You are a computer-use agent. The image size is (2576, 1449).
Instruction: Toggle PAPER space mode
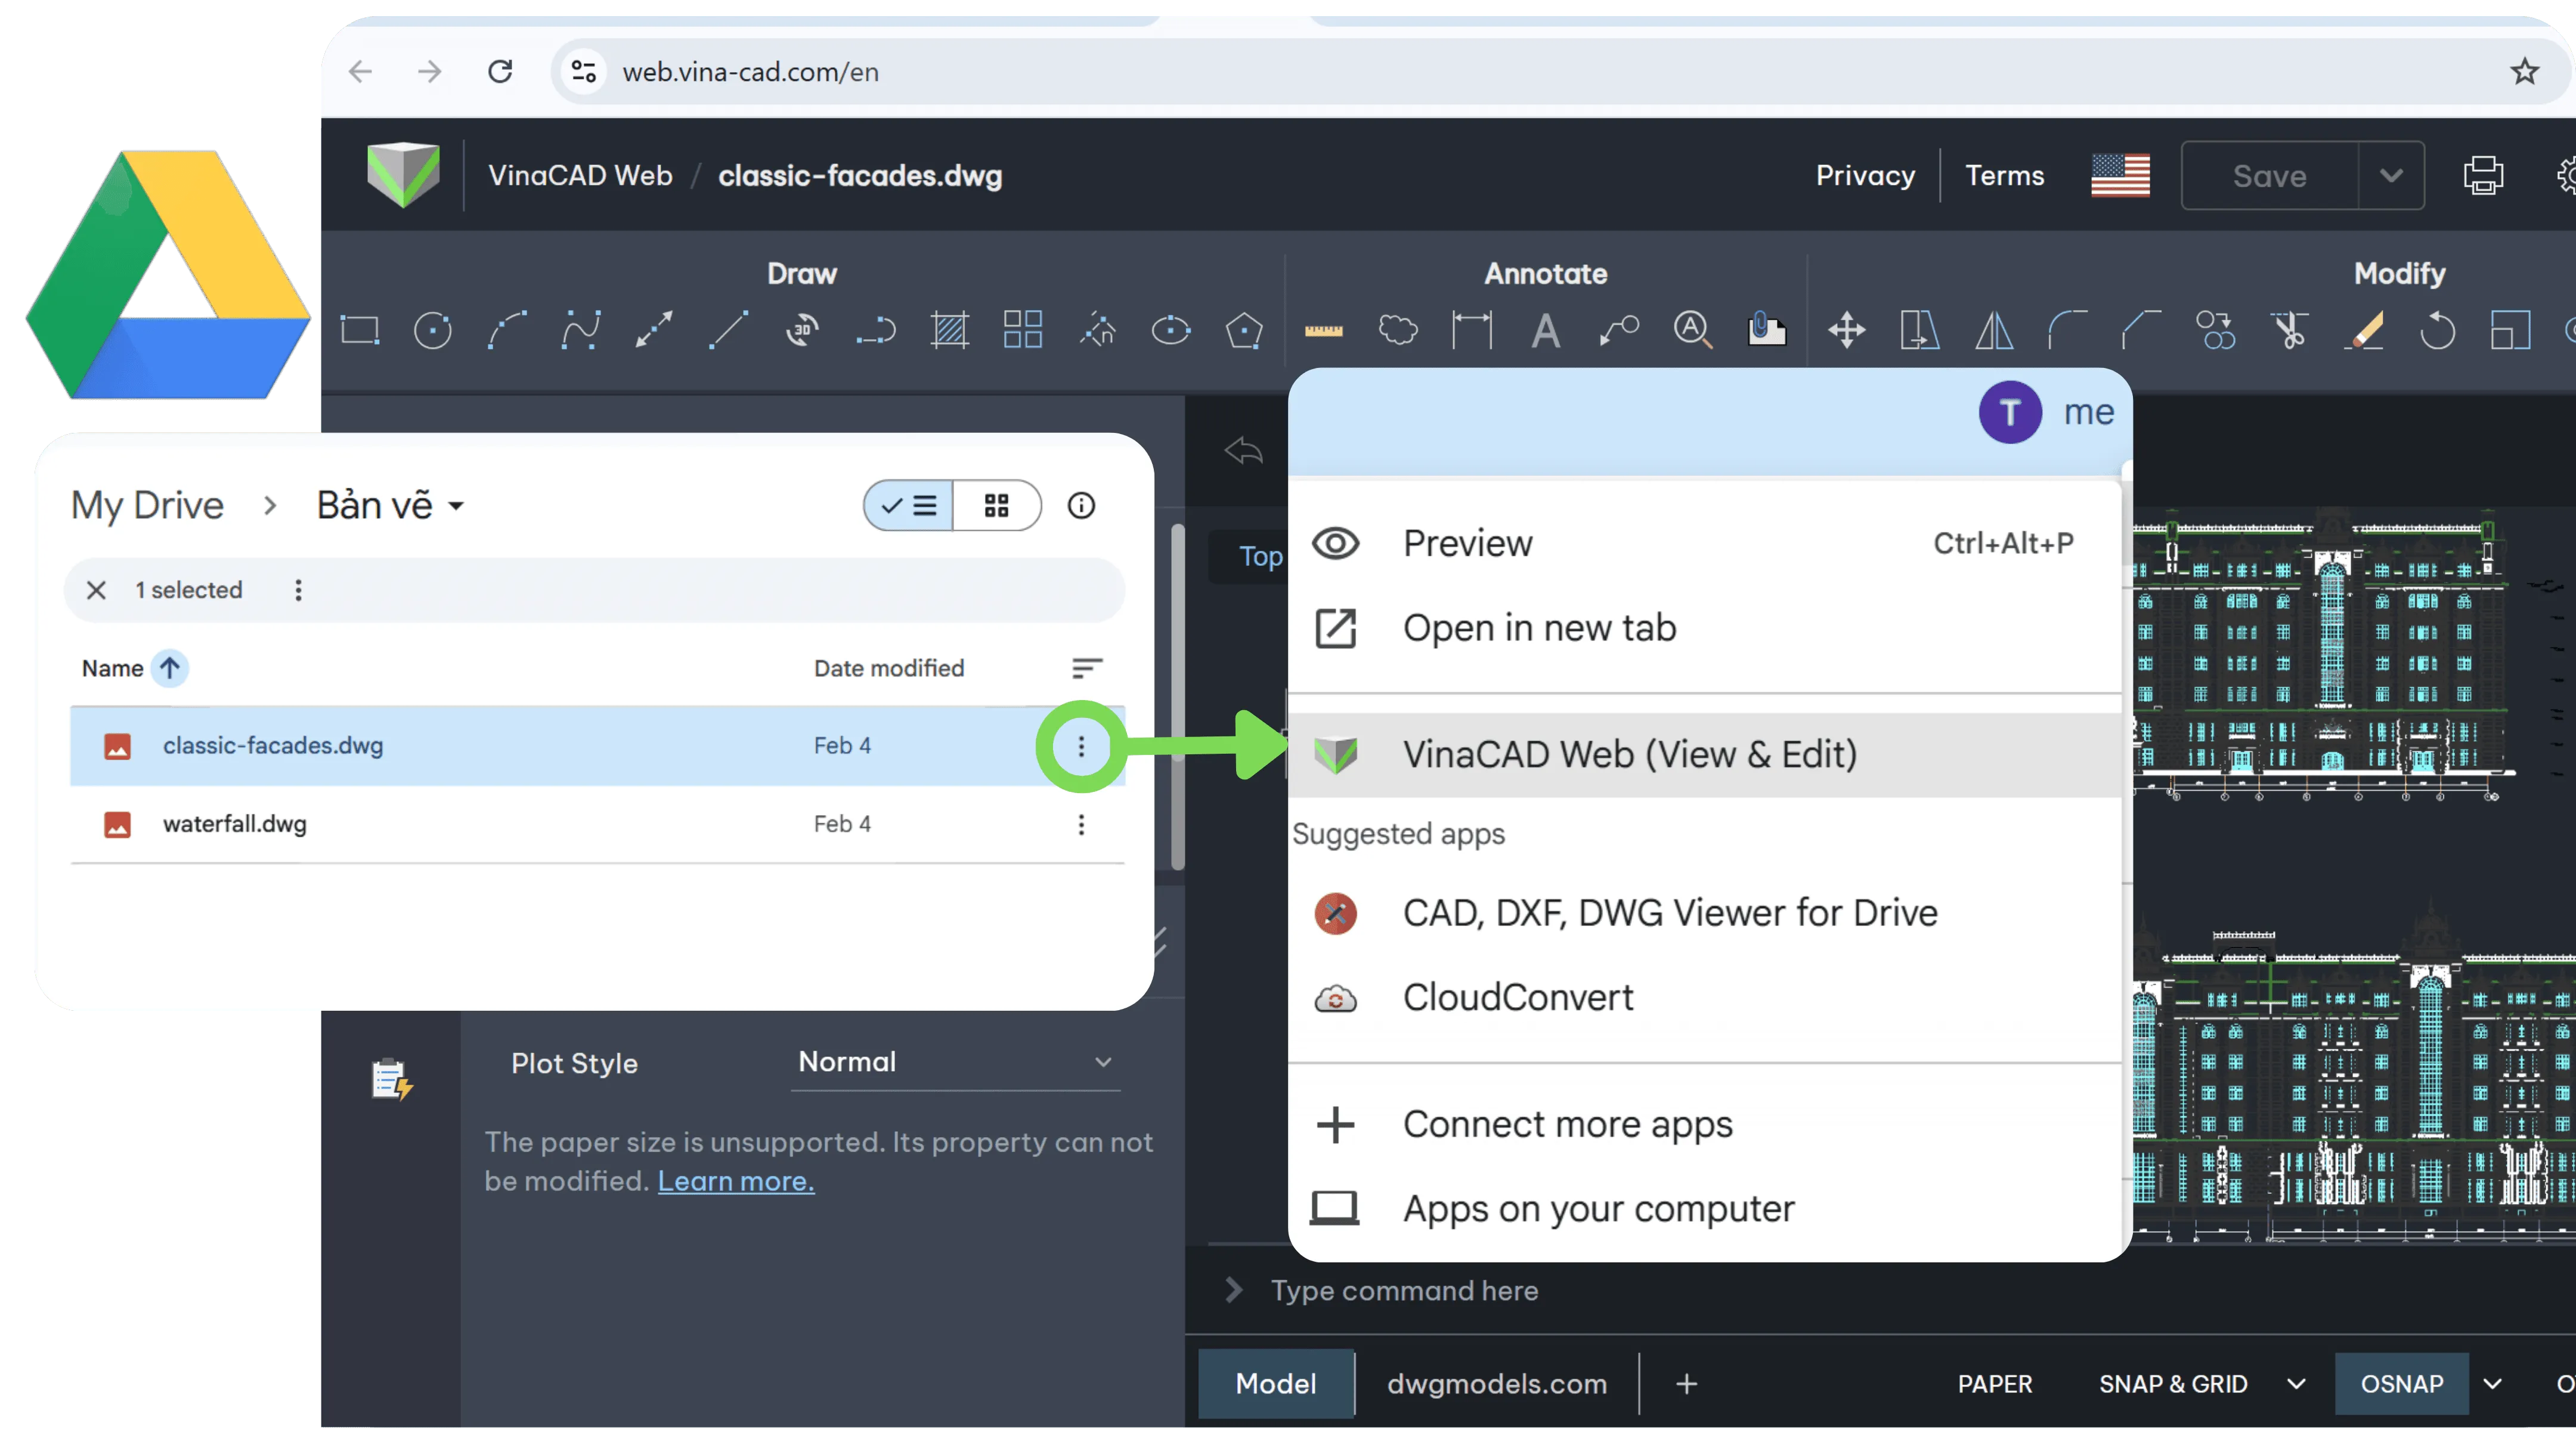coord(1995,1384)
